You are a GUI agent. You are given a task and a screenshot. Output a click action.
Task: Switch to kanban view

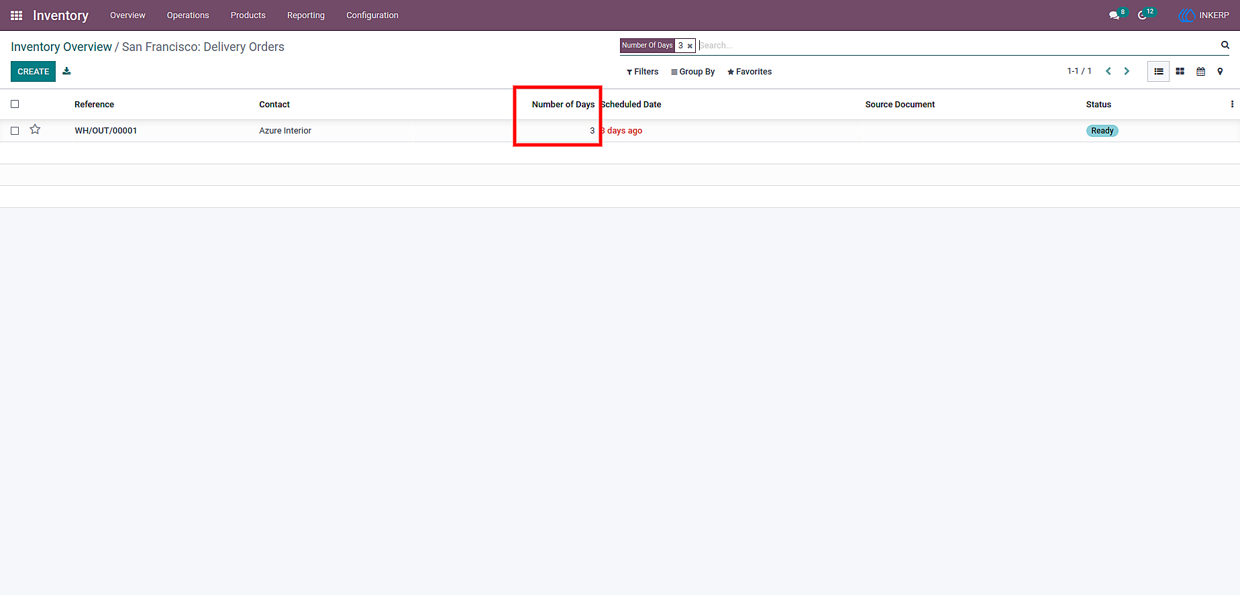pyautogui.click(x=1180, y=71)
